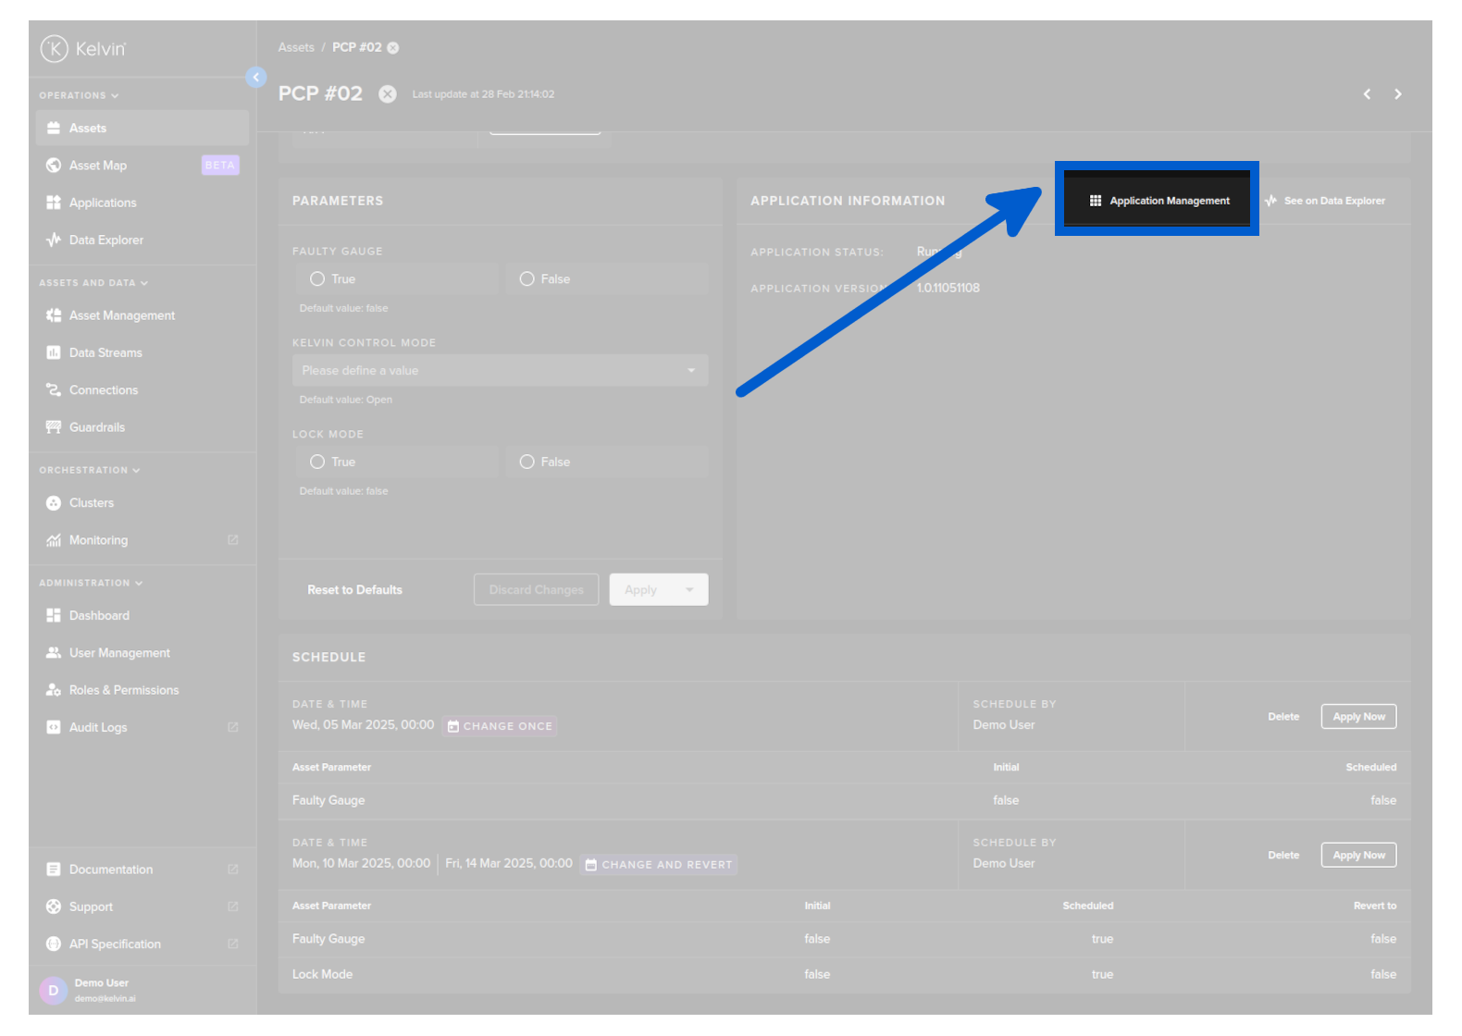Select False for Faulty Gauge
This screenshot has height=1036, width=1462.
[x=527, y=279]
